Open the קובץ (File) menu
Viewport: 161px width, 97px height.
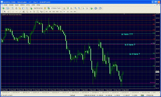(5, 5)
